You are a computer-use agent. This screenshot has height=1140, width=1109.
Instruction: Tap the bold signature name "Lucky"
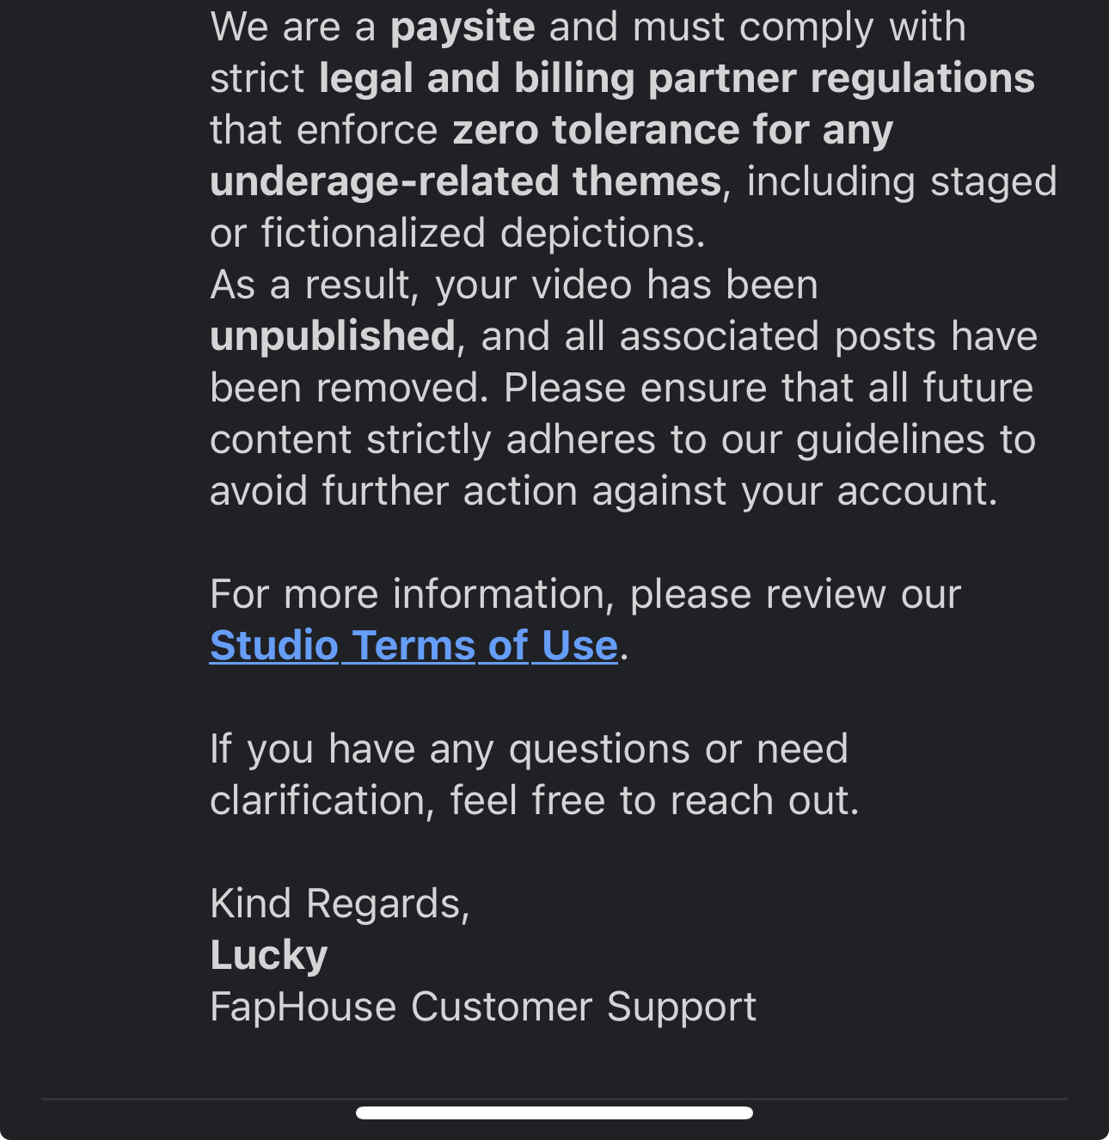[269, 956]
